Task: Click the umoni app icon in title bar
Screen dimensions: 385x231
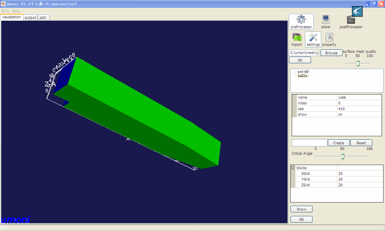Action: tap(3, 4)
